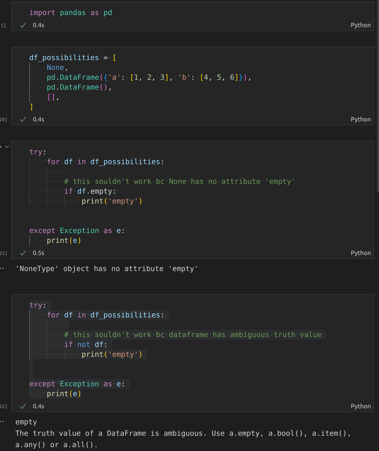Screen dimensions: 379x451
Task: Click the 'empty' output line above the DataFrame error message
Action: click(26, 422)
